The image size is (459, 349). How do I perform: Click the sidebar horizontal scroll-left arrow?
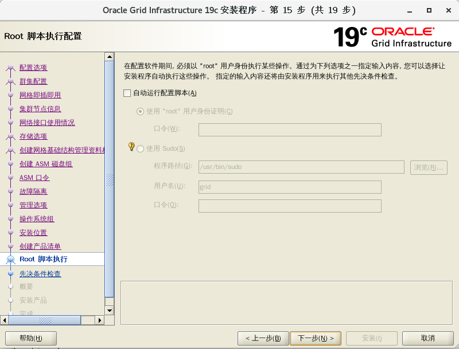[x=4, y=320]
